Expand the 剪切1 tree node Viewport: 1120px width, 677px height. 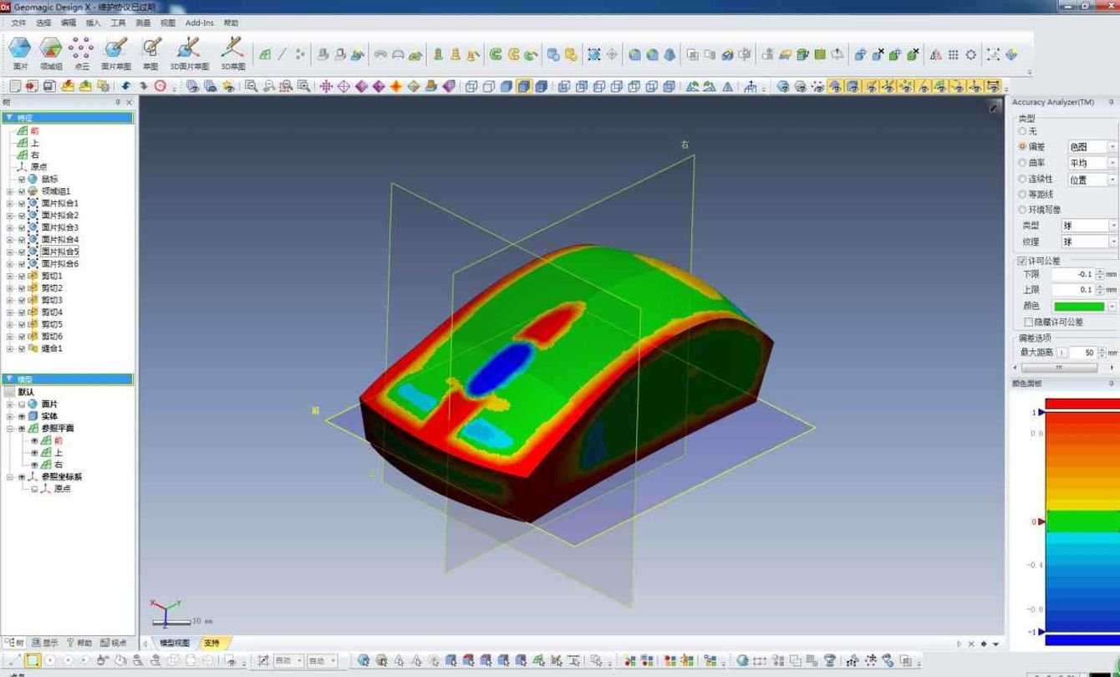click(x=10, y=276)
